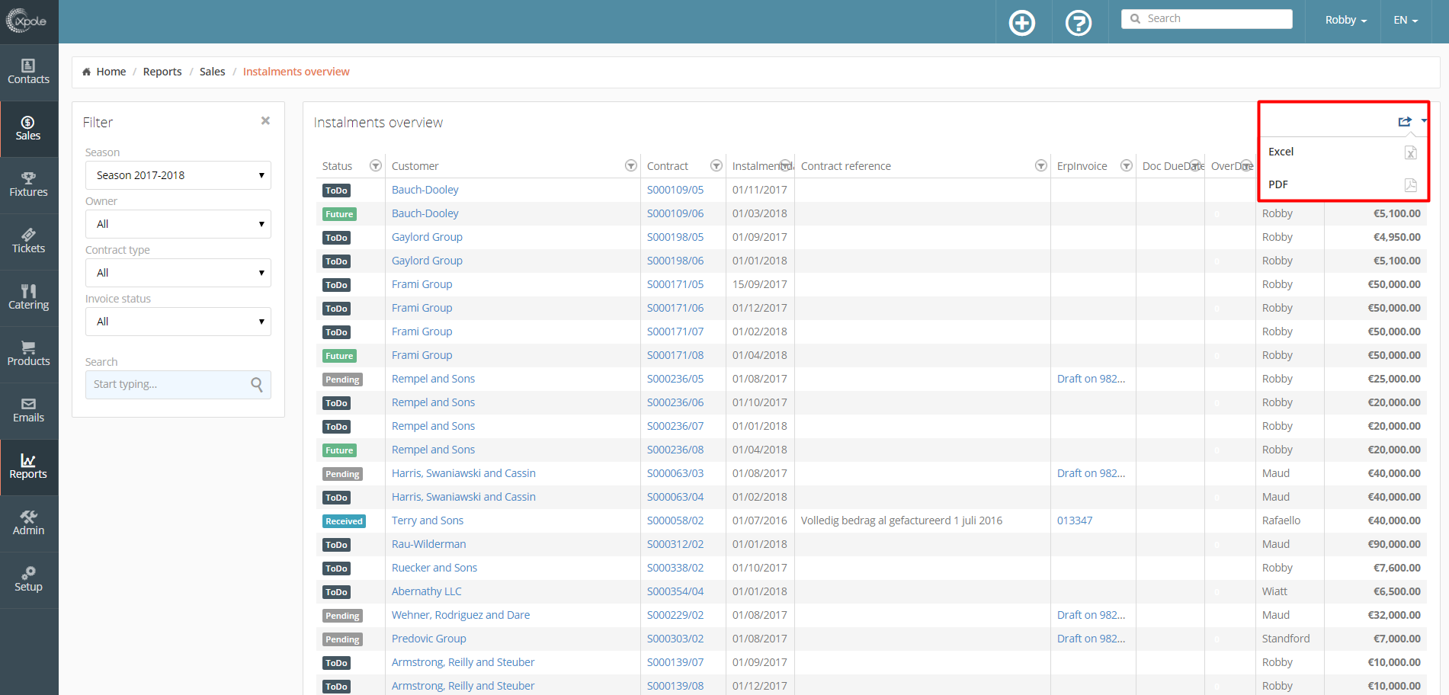Open customer Wehner, Rodriguez and Dare
This screenshot has height=695, width=1449.
[460, 615]
